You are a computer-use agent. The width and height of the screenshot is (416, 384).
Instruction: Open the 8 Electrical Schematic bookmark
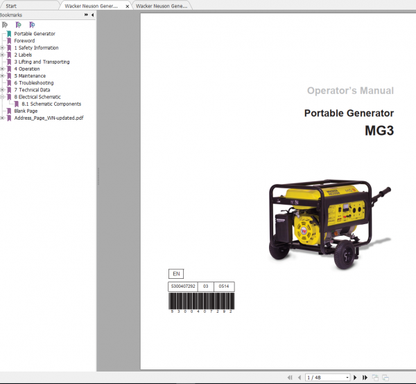(37, 97)
